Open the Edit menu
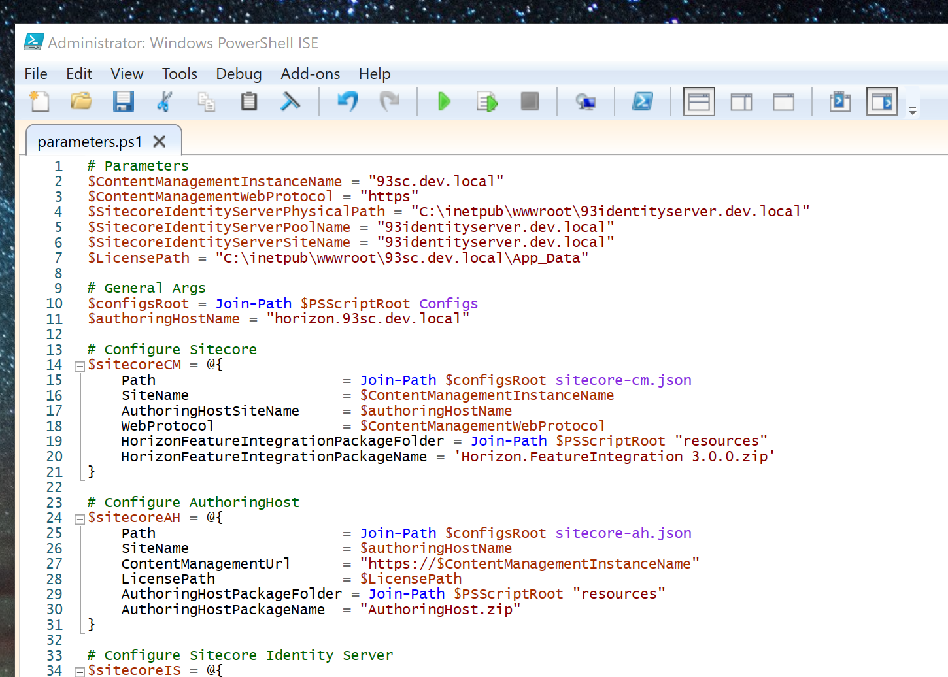This screenshot has width=948, height=677. (79, 74)
